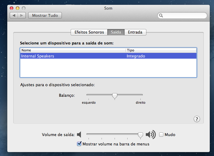The height and width of the screenshot is (156, 214).
Task: Click the loud volume speaker icon
Action: pos(150,135)
